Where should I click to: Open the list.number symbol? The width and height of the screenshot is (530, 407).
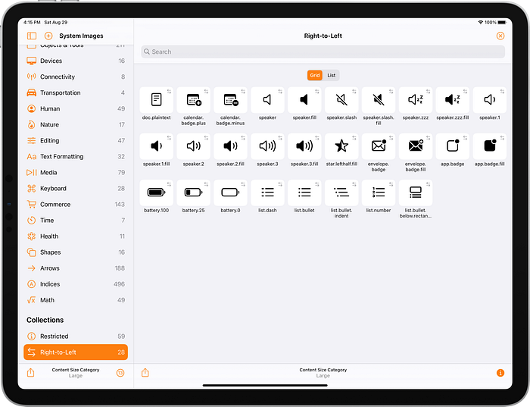(x=379, y=193)
